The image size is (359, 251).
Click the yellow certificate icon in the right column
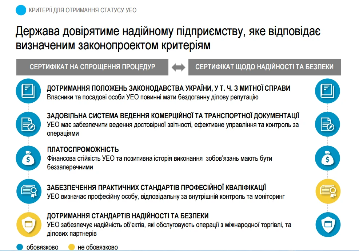point(327,190)
